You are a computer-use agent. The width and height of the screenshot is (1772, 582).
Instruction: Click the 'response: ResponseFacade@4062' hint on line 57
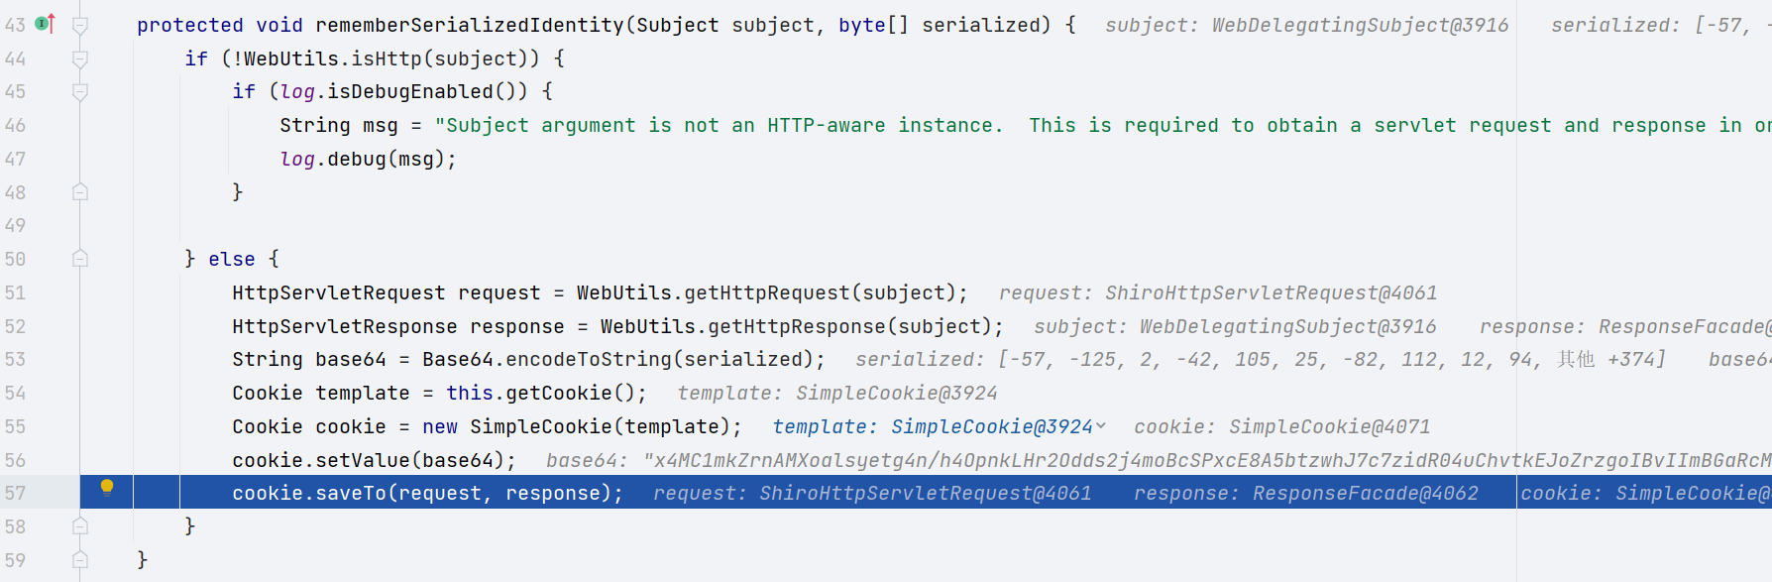1305,494
